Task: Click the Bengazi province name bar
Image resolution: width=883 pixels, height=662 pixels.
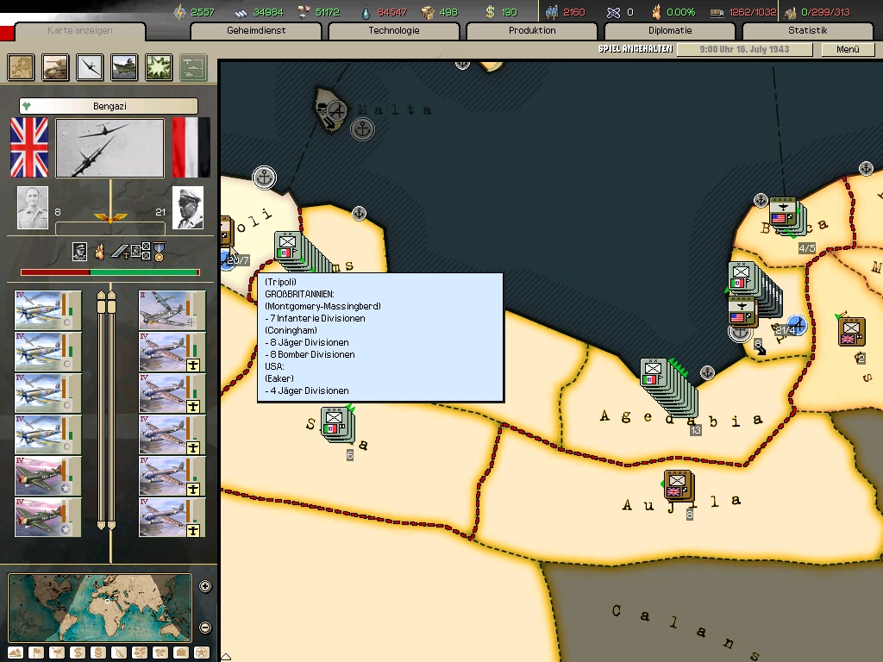Action: pyautogui.click(x=109, y=106)
